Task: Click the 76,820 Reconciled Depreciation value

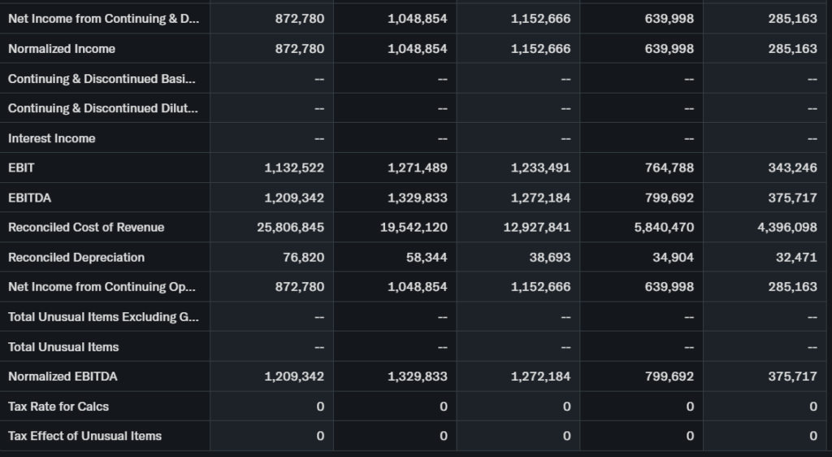Action: (305, 257)
